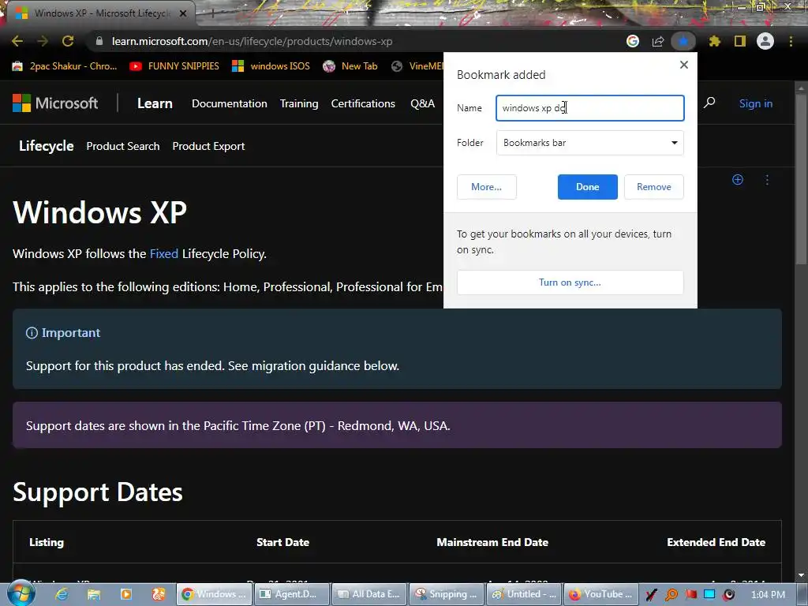Click the Start Date column header
Screen dimensions: 808x606
283,542
